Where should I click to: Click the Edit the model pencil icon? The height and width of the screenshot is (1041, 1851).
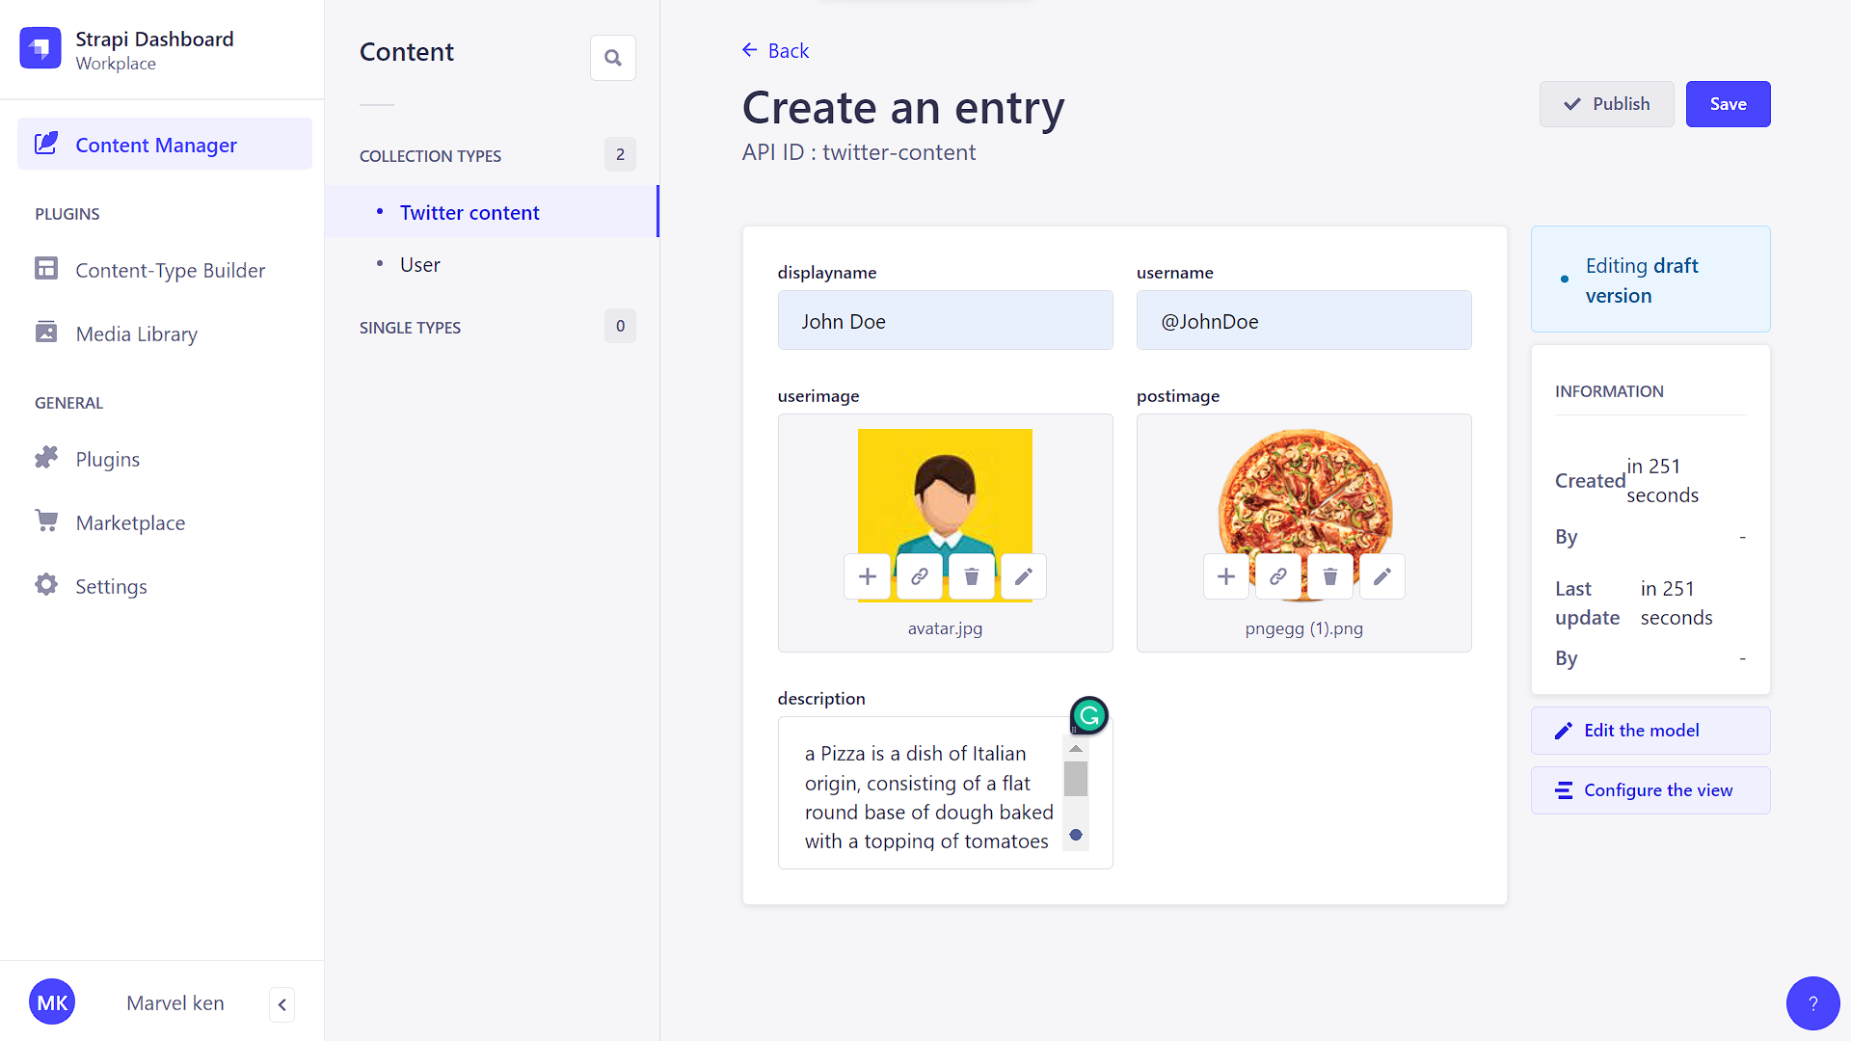[1564, 731]
